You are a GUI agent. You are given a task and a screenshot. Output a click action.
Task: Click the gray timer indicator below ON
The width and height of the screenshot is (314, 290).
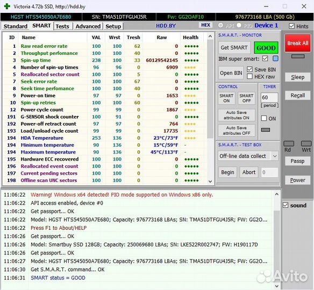click(266, 130)
